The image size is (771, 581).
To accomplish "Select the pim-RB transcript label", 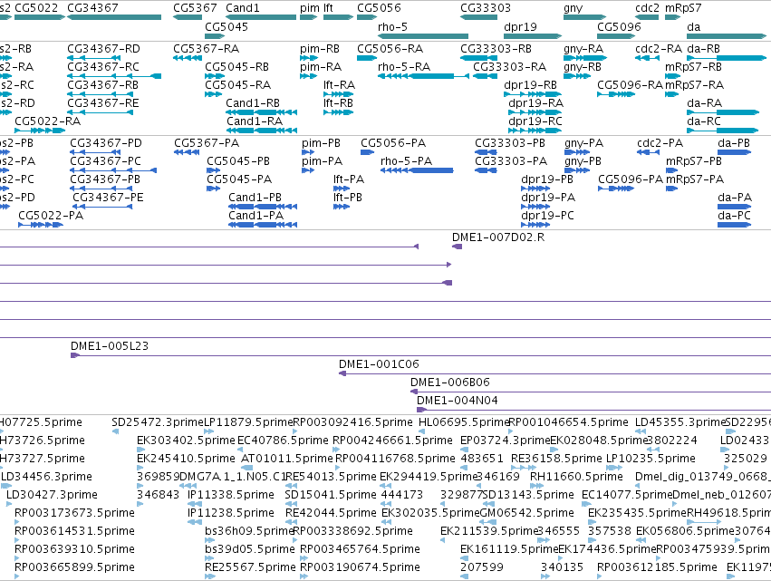I will click(320, 49).
